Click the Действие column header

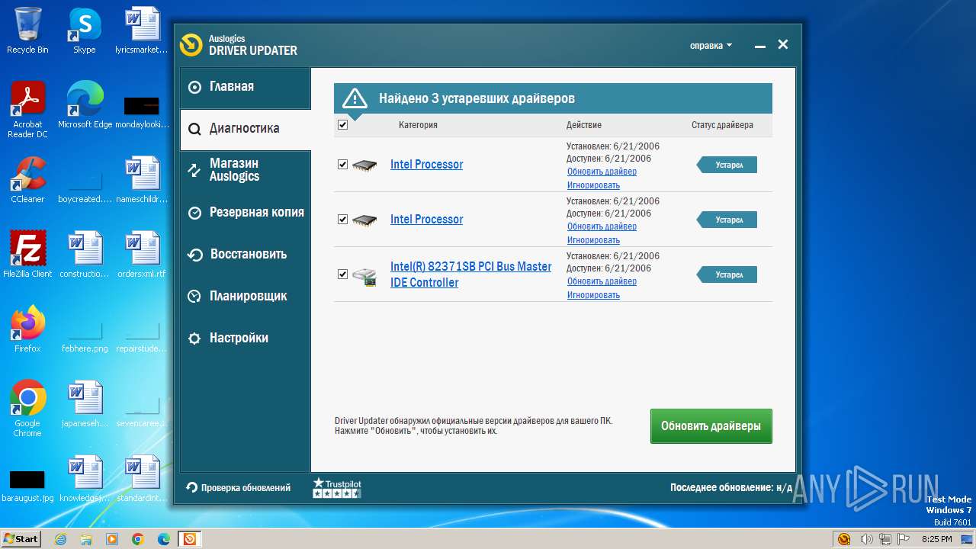(x=583, y=125)
